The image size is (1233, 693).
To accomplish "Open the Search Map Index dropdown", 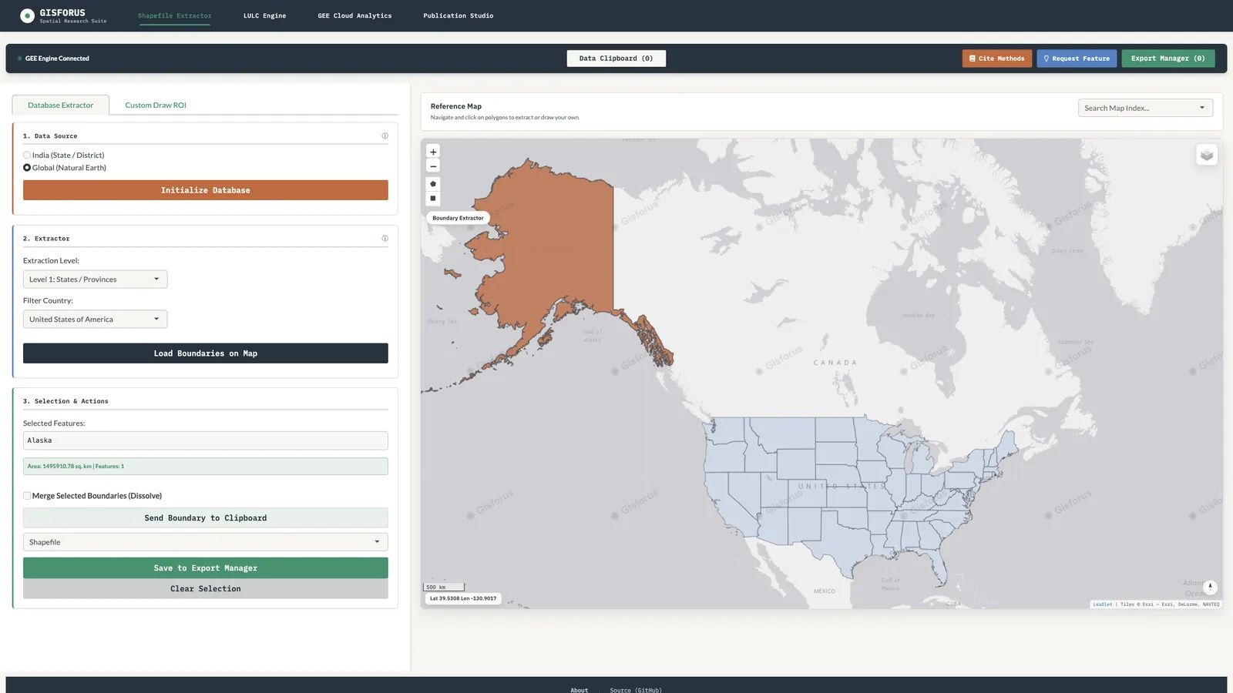I will (x=1145, y=108).
